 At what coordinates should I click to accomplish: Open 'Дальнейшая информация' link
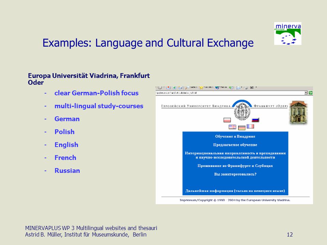[235, 191]
